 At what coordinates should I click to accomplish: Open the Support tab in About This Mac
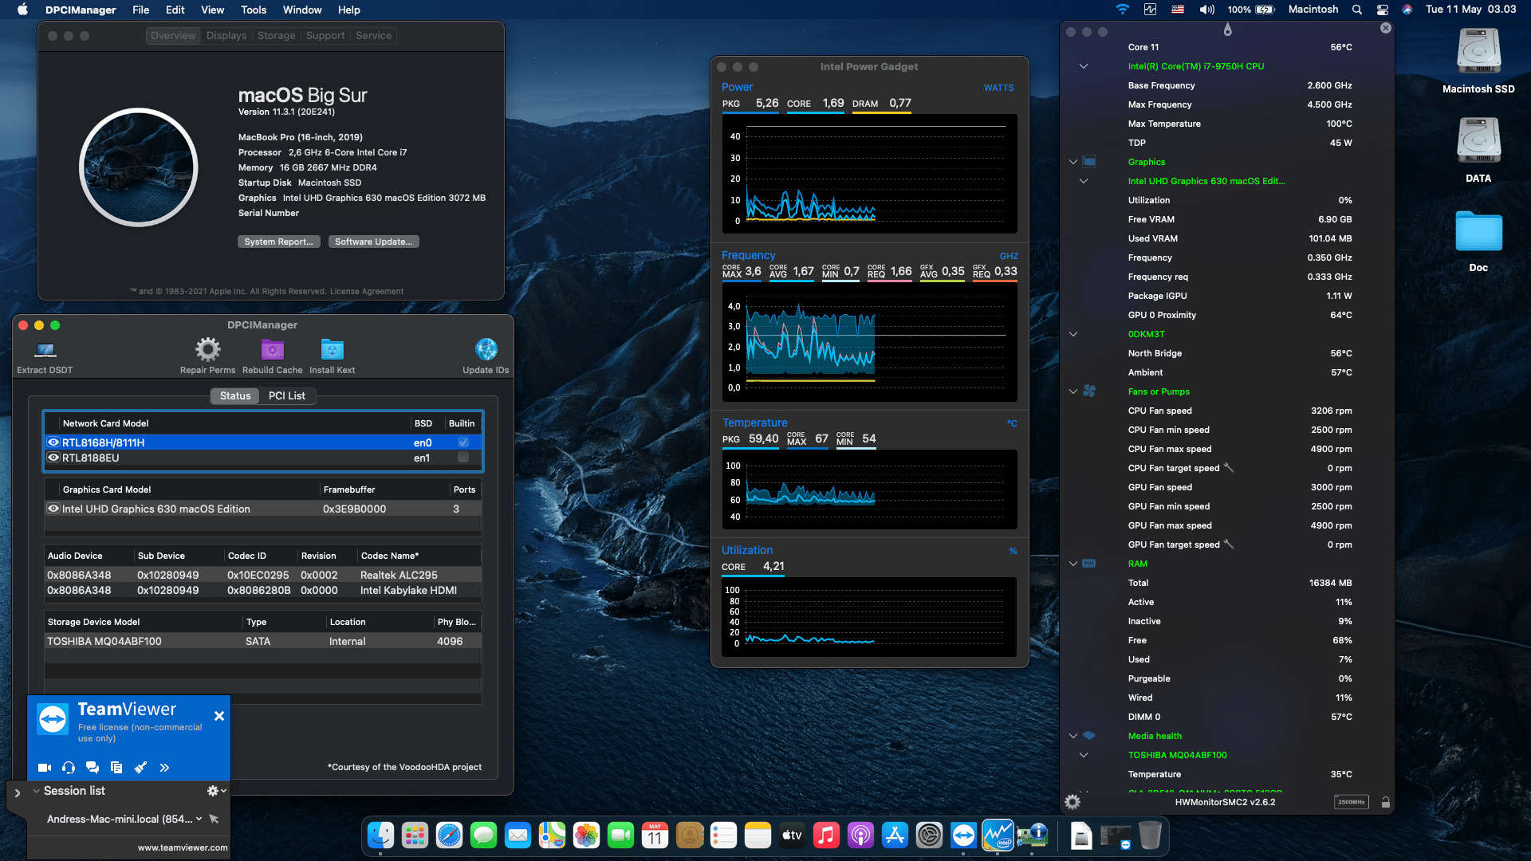coord(325,36)
